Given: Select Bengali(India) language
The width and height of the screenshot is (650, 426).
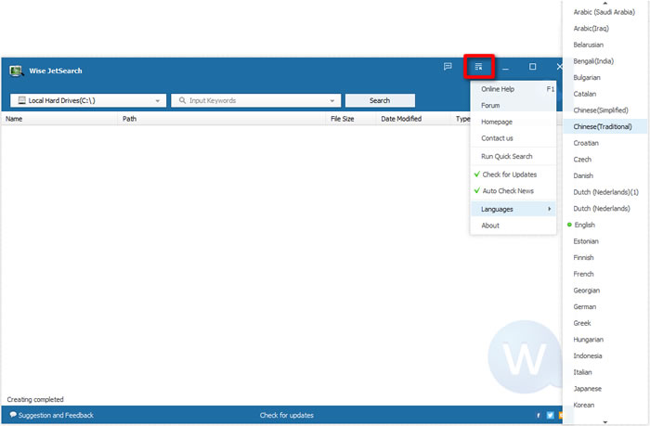Looking at the screenshot, I should 605,61.
